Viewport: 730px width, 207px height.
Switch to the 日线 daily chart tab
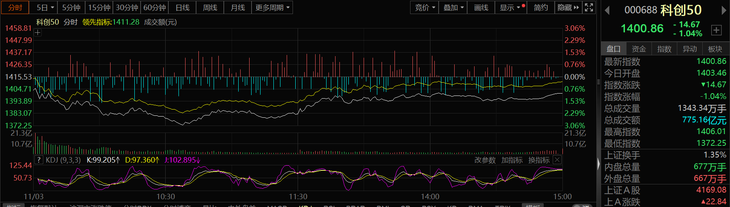click(182, 7)
